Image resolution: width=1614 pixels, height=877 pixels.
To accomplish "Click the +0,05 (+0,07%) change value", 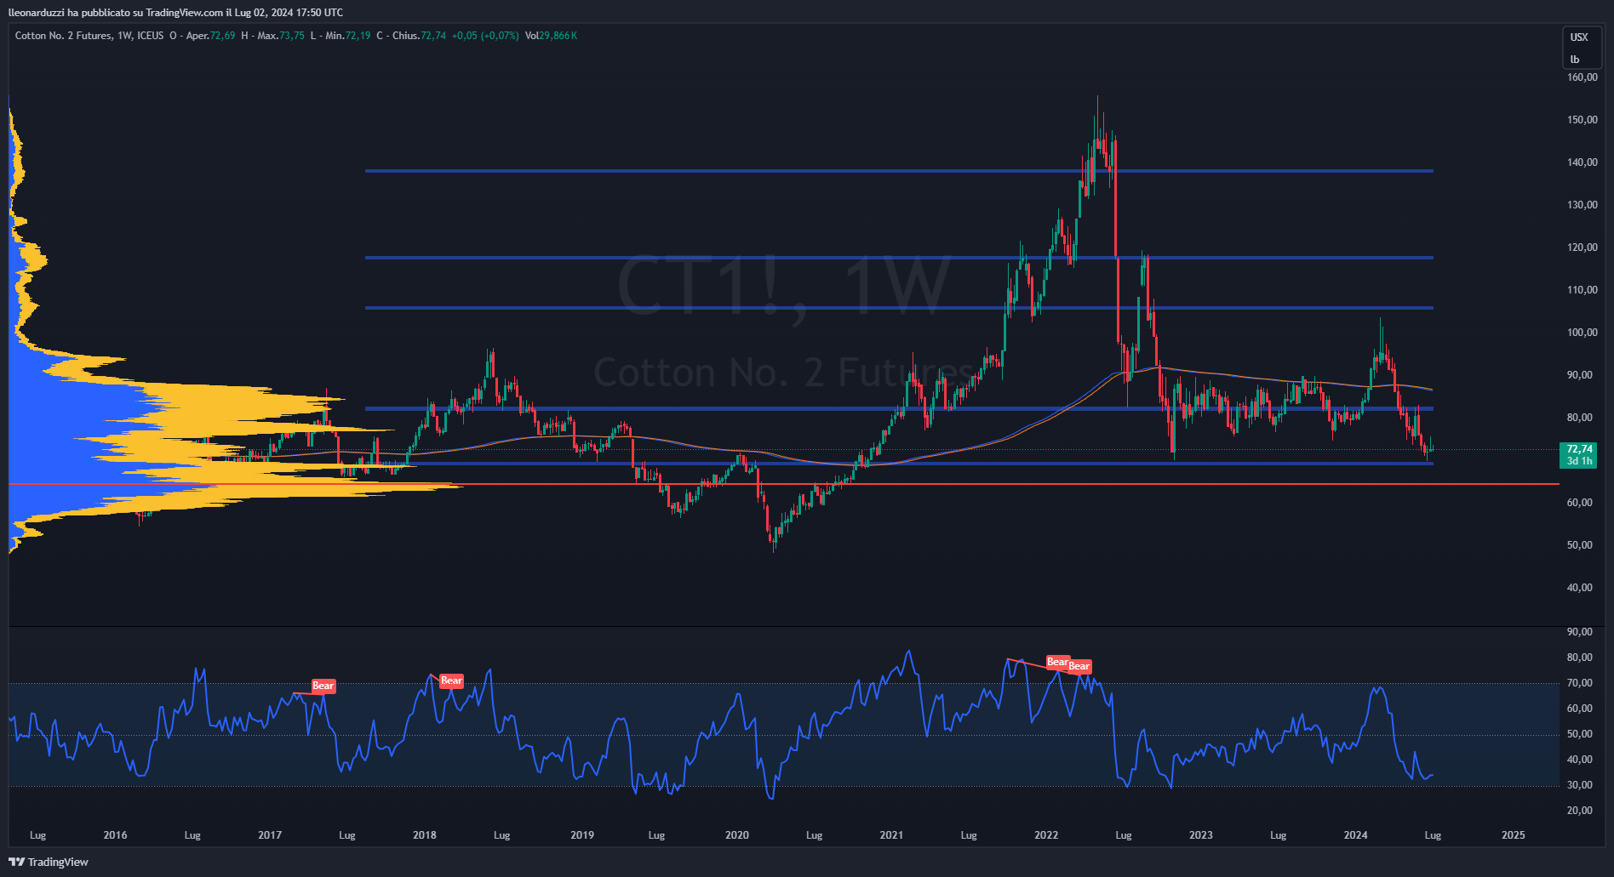I will [x=485, y=36].
